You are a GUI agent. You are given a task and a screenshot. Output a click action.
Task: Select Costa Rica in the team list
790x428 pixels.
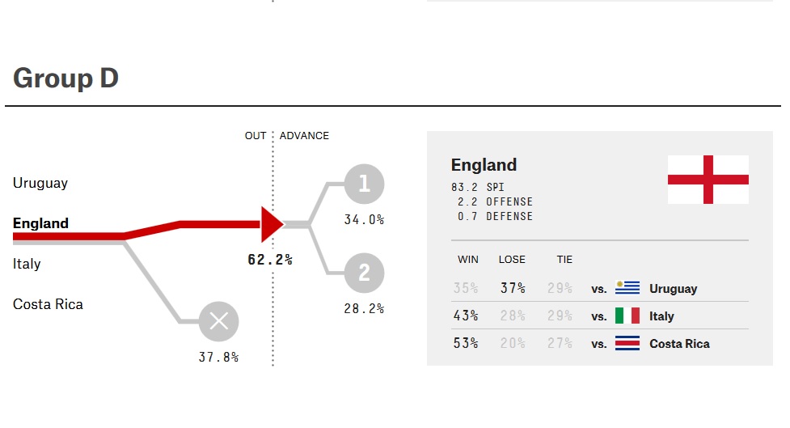(x=48, y=304)
